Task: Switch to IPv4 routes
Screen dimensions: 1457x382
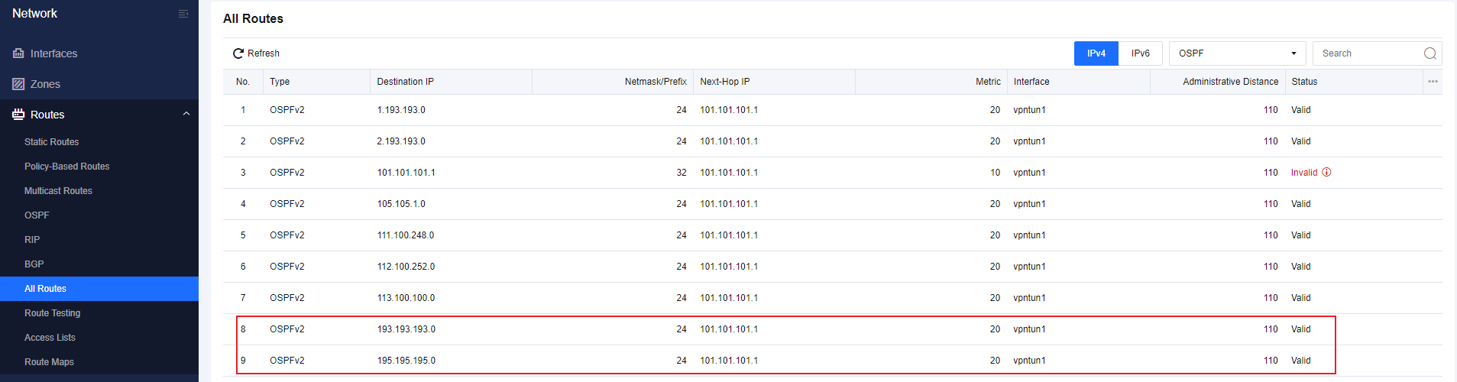Action: 1096,53
